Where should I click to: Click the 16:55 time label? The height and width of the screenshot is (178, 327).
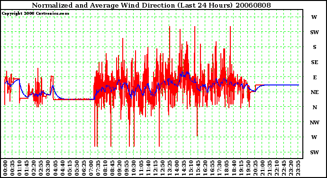click(x=212, y=168)
